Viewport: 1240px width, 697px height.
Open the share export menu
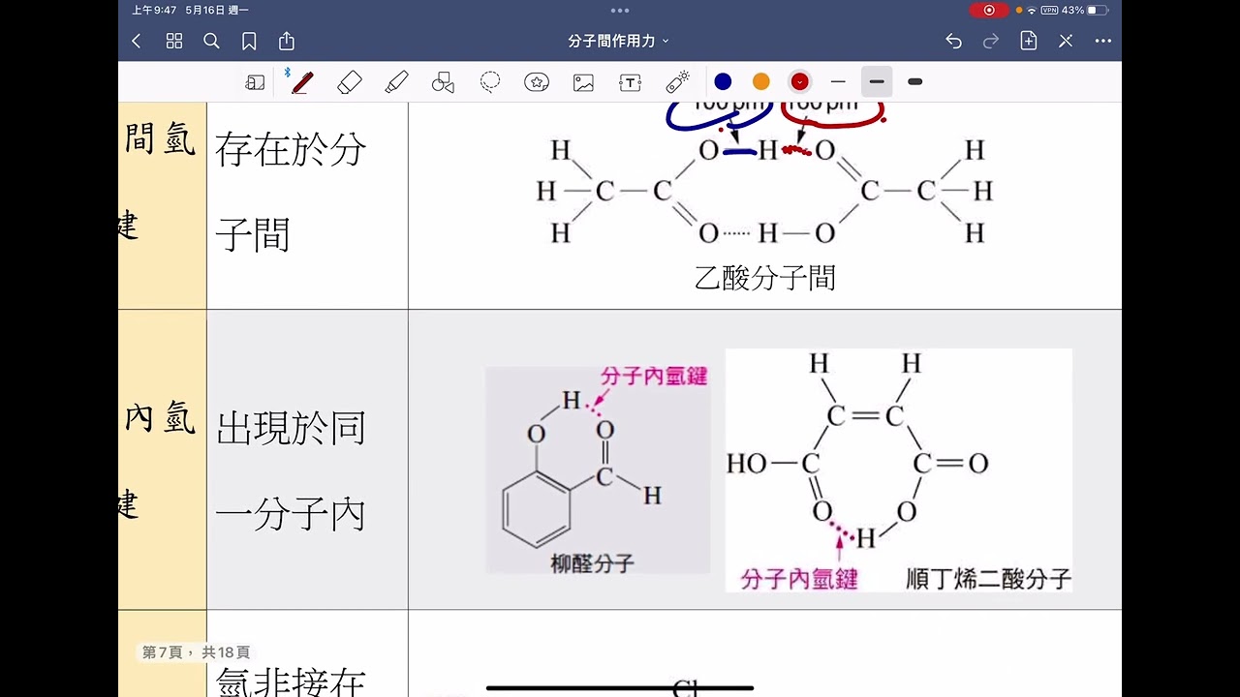pos(287,41)
